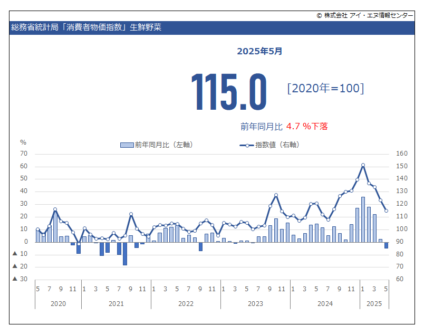The height and width of the screenshot is (335, 424).
Task: Click the tallest bar at January 2025
Action: [x=363, y=219]
